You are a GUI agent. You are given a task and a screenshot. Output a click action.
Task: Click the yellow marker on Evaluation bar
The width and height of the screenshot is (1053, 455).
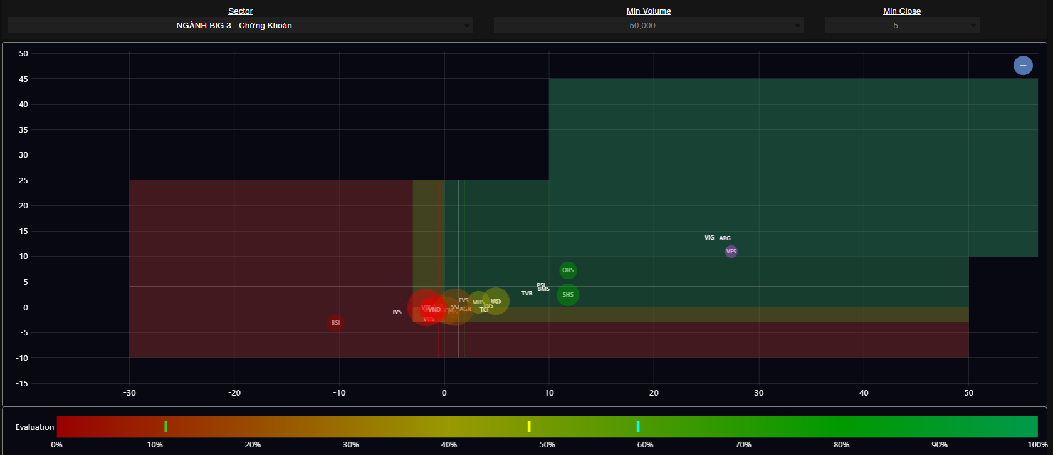point(529,427)
